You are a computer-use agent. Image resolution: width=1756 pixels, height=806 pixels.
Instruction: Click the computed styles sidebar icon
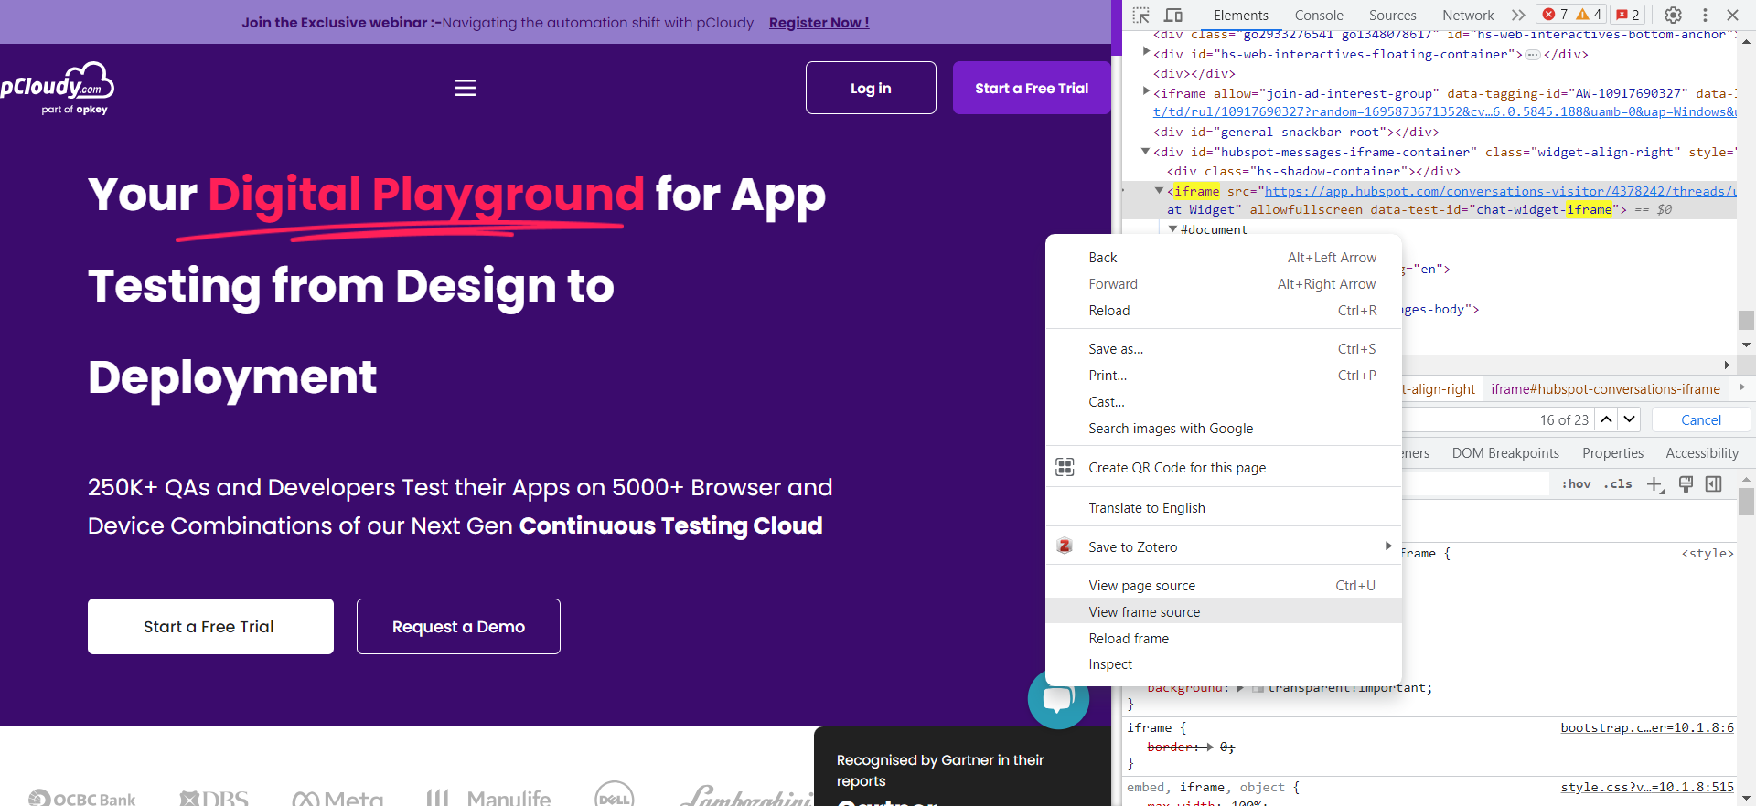(x=1714, y=484)
